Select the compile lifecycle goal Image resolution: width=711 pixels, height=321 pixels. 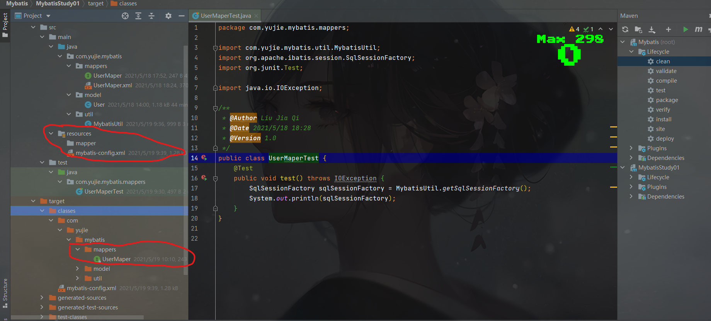666,81
